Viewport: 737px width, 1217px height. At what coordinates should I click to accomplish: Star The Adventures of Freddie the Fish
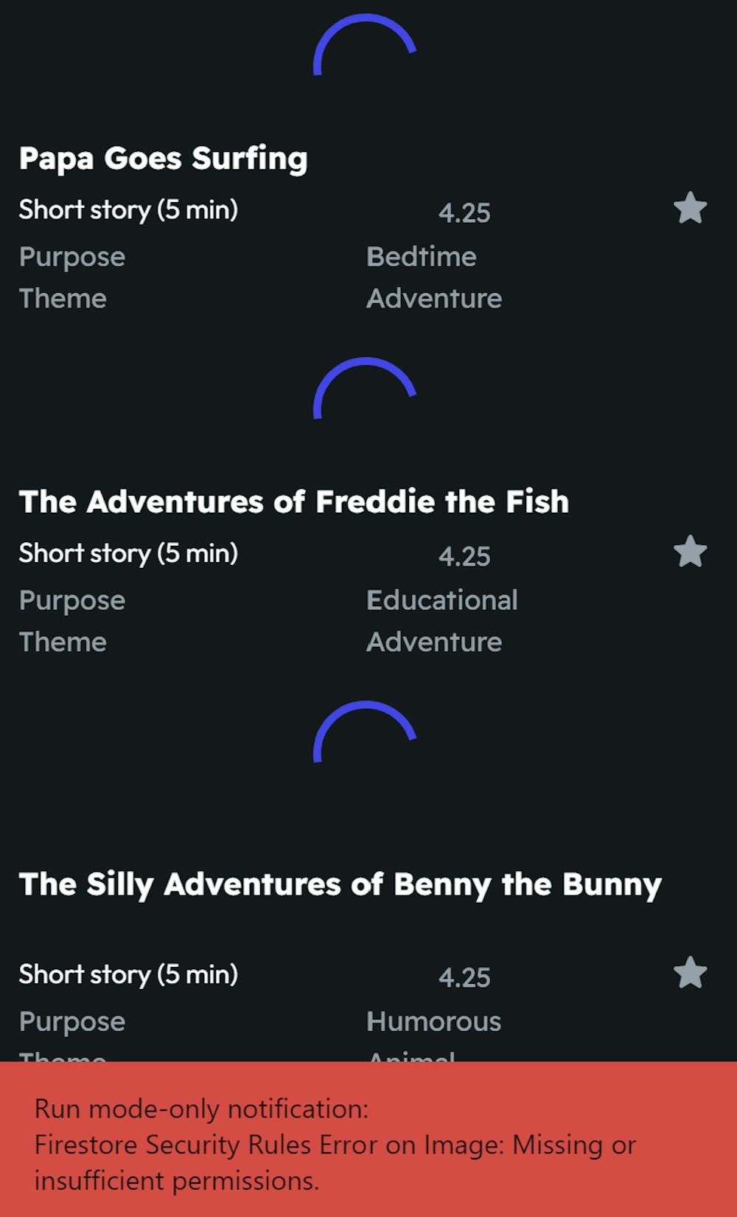tap(690, 552)
